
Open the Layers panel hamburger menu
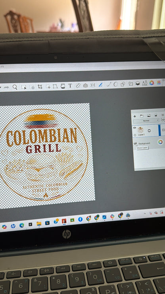tap(163, 115)
